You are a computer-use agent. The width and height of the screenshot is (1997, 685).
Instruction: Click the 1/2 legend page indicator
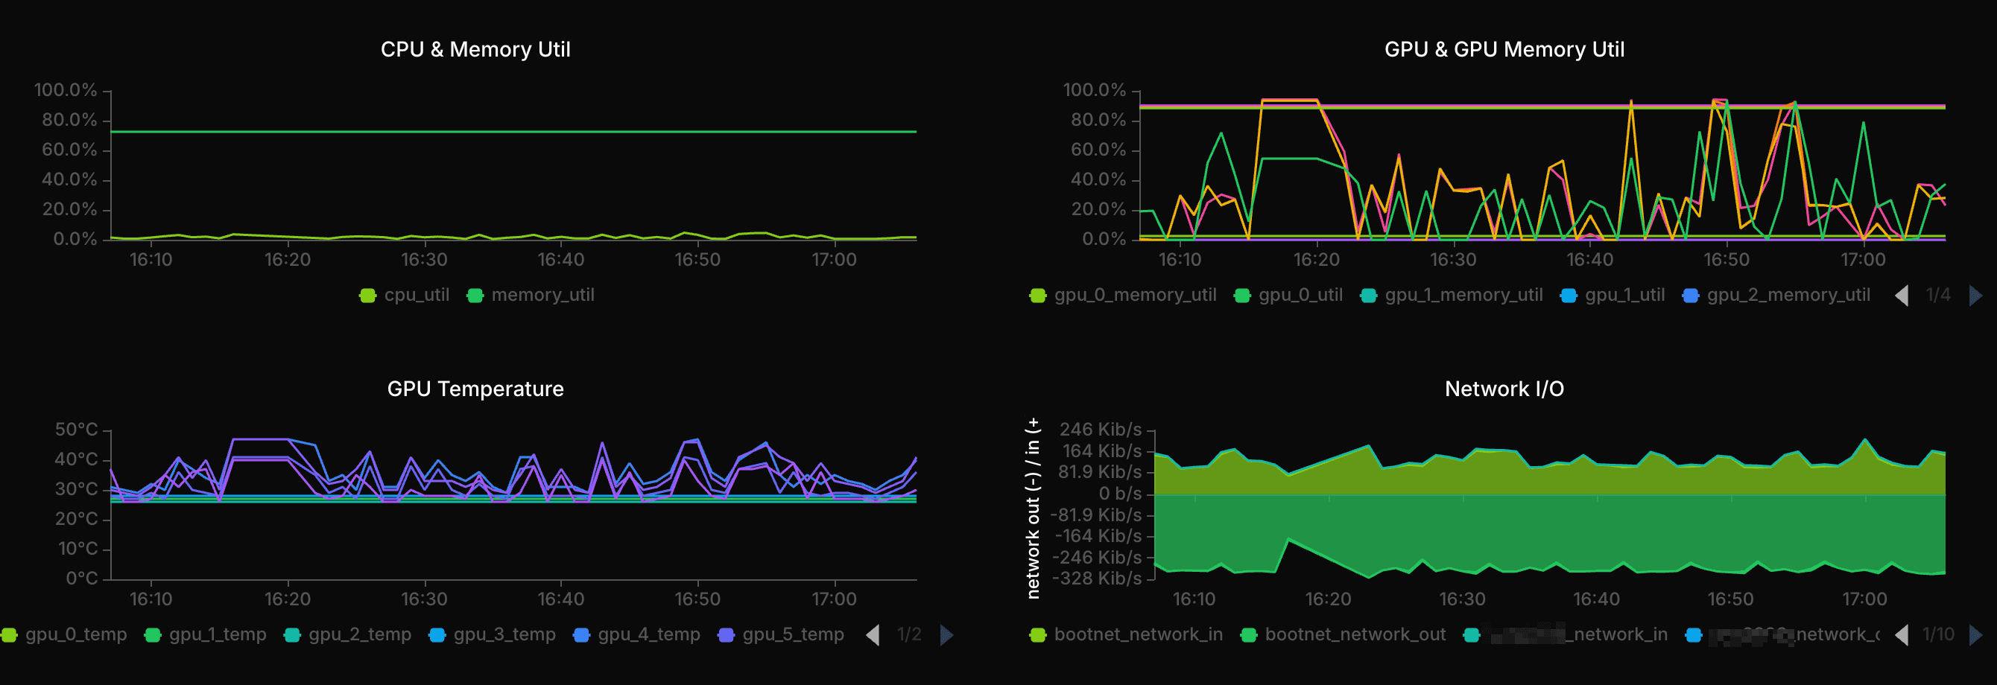[909, 634]
